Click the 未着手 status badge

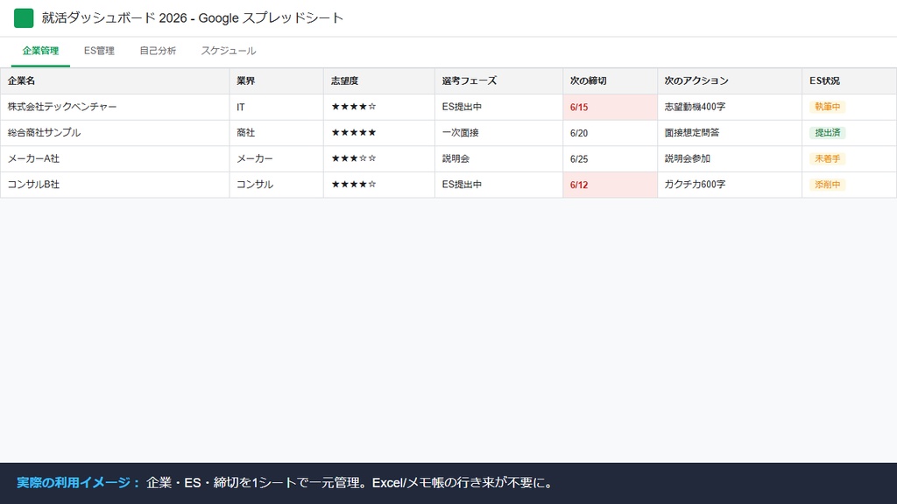point(827,159)
